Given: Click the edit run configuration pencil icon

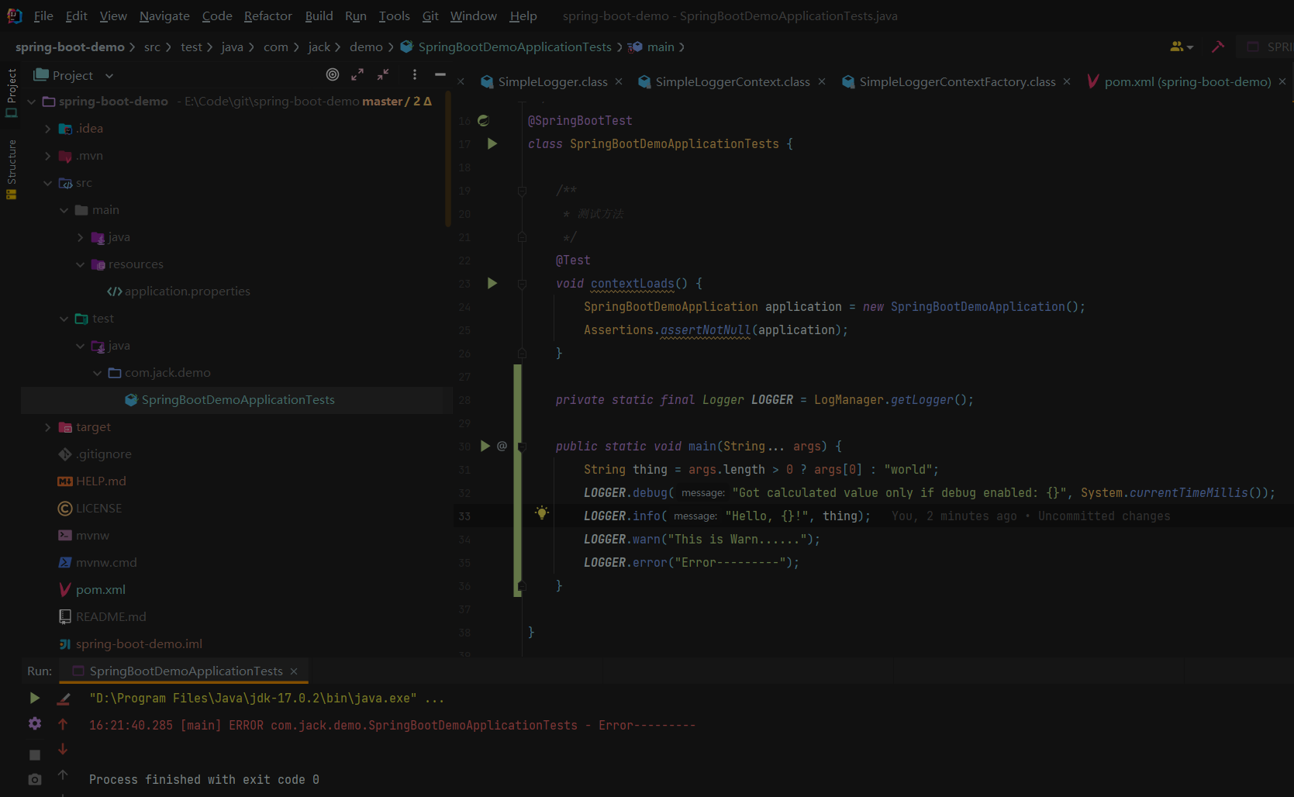Looking at the screenshot, I should [x=64, y=699].
